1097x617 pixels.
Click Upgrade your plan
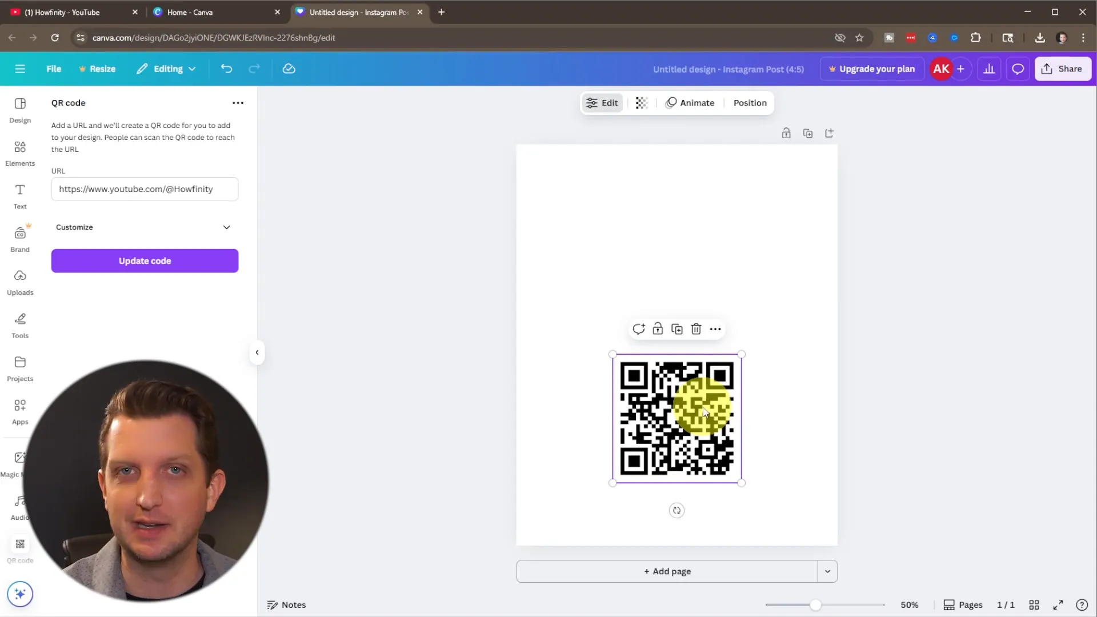pos(872,69)
